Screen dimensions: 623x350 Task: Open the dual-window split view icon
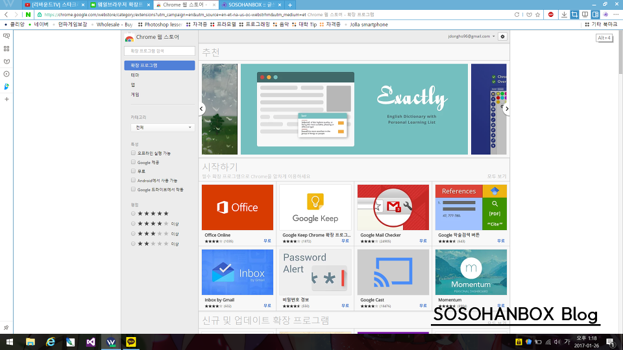coord(585,15)
